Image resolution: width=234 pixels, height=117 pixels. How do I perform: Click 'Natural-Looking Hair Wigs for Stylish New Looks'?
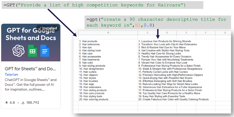170,84
